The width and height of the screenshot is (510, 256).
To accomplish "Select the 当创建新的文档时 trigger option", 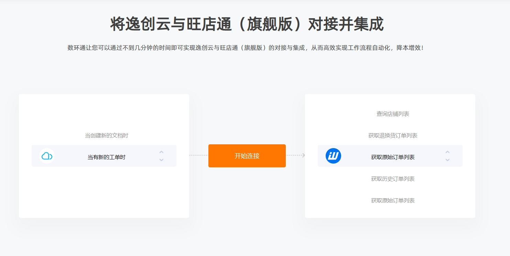I will [107, 136].
